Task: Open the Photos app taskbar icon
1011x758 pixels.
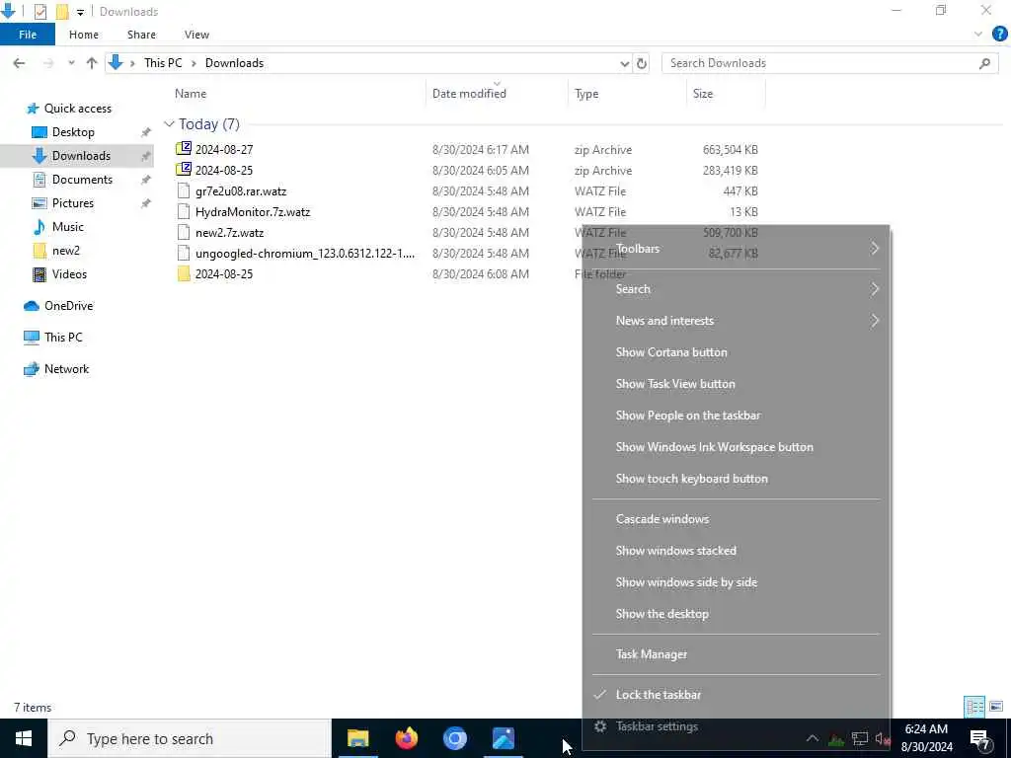Action: point(503,738)
